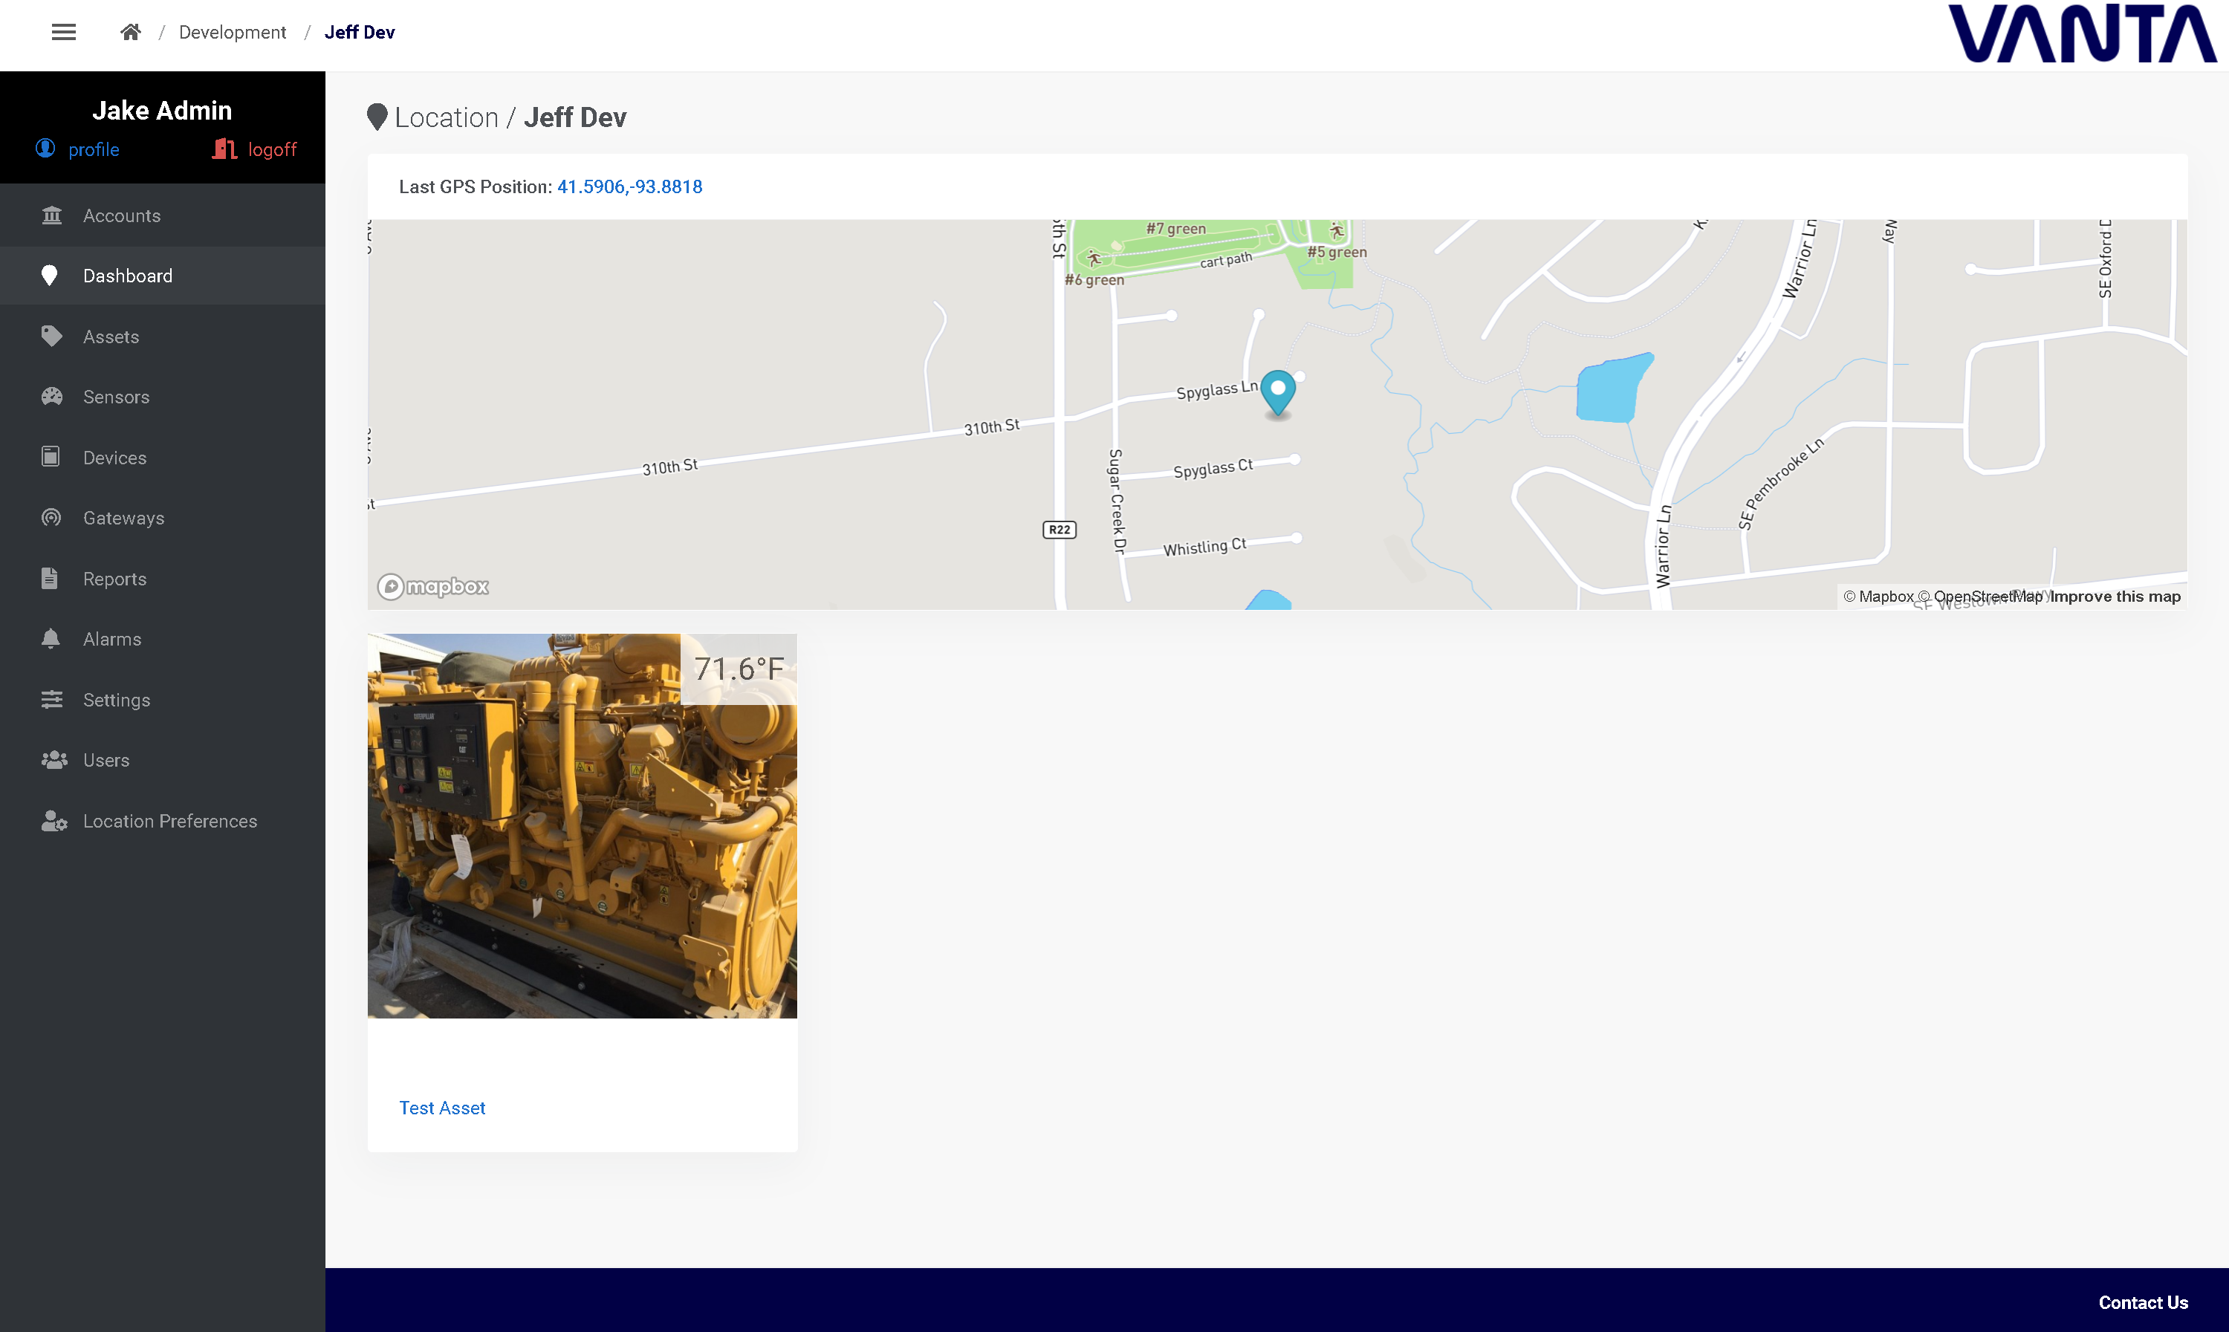2229x1332 pixels.
Task: Click the Alarms bell icon
Action: coord(51,639)
